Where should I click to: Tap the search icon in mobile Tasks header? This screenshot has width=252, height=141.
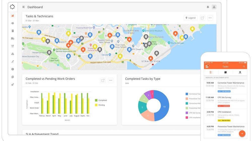[244, 66]
